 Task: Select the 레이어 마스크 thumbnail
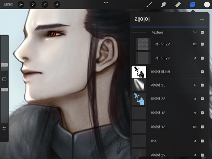[139, 72]
